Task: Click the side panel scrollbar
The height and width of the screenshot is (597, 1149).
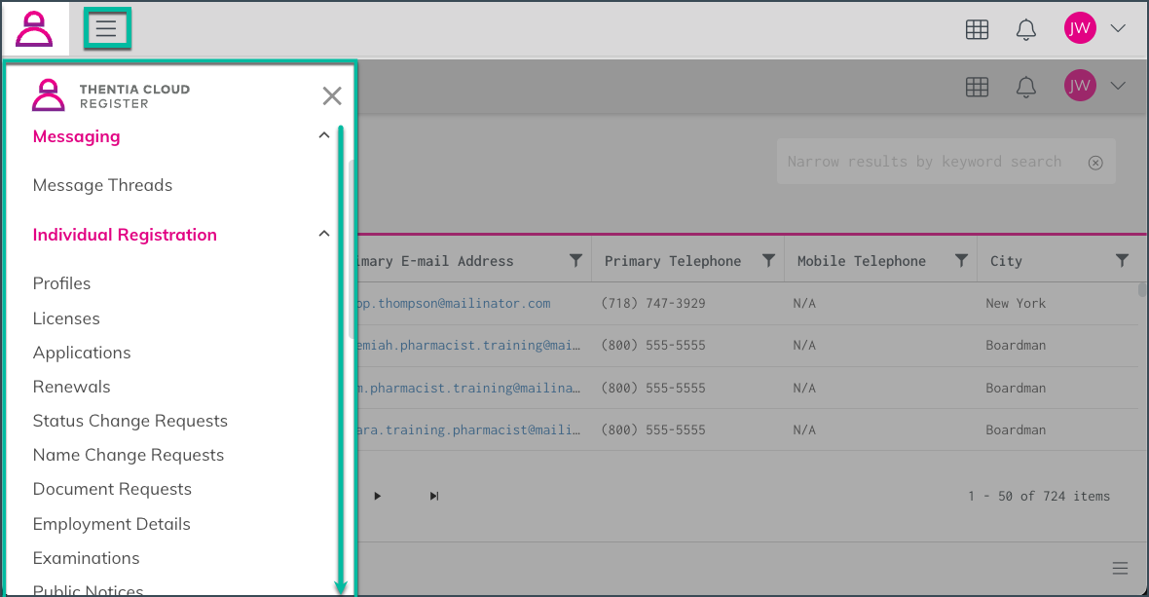Action: tap(352, 249)
